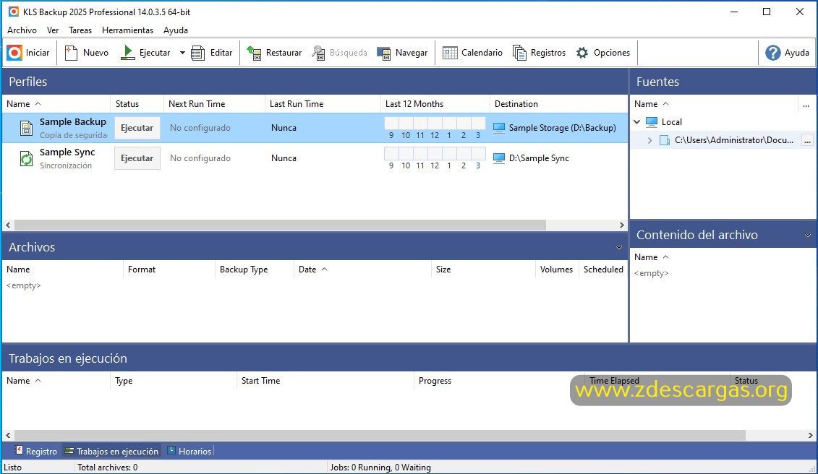Collapse the Local tree node
Viewport: 818px width, 474px height.
(637, 122)
